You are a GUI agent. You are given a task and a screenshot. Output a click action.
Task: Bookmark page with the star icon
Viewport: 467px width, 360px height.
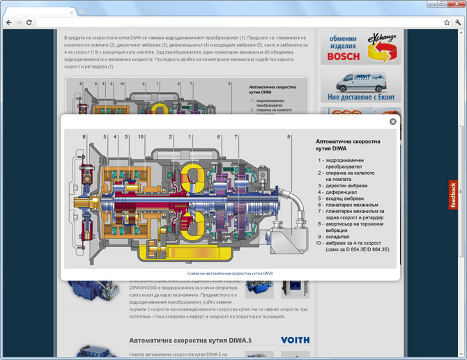point(447,22)
